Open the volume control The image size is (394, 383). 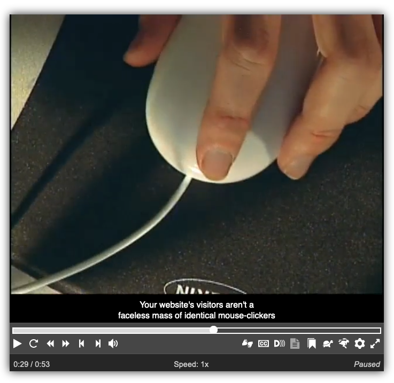tap(113, 343)
